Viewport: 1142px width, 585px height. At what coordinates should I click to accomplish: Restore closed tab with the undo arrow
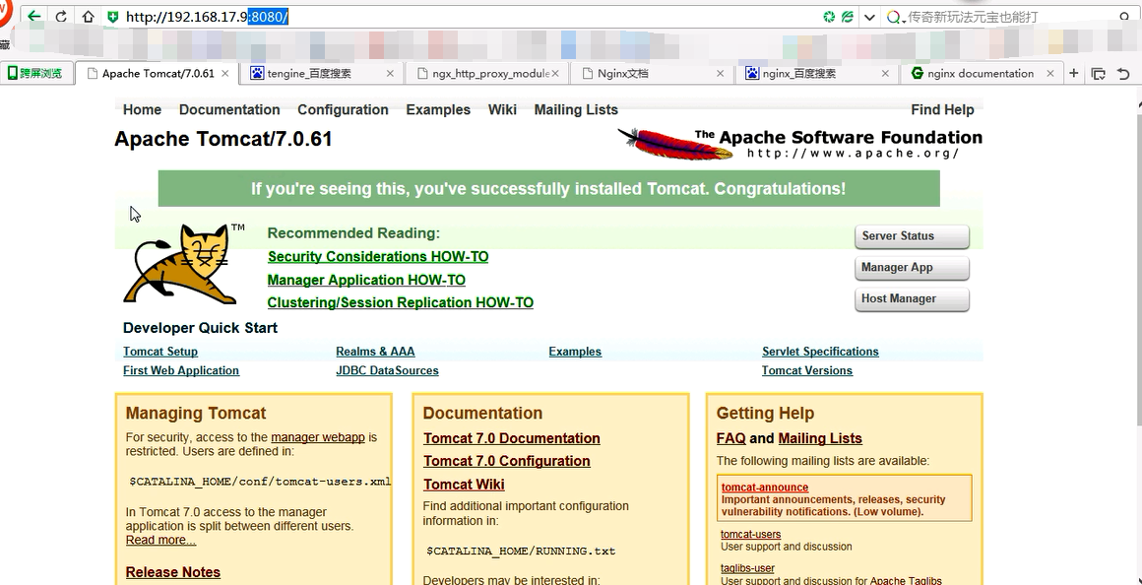click(x=1123, y=74)
